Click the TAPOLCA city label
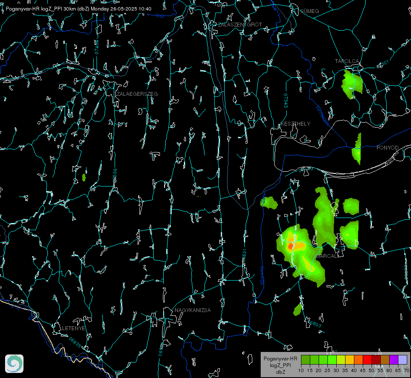Viewport: 411px width, 378px height. coord(347,61)
